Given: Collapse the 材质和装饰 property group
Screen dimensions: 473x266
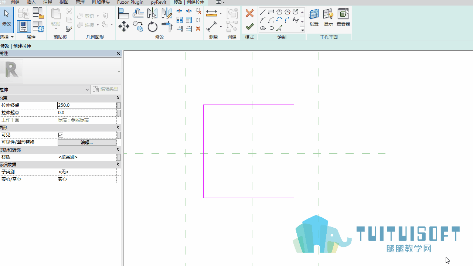Looking at the screenshot, I should [118, 150].
